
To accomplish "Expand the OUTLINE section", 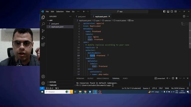I will 60,82.
